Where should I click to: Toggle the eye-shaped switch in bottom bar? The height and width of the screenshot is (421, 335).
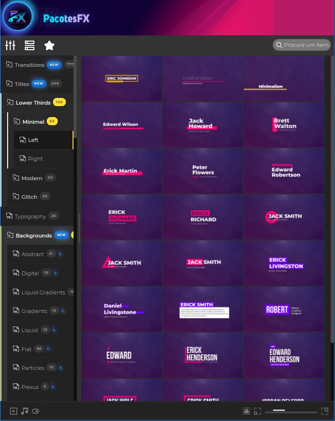coord(36,411)
